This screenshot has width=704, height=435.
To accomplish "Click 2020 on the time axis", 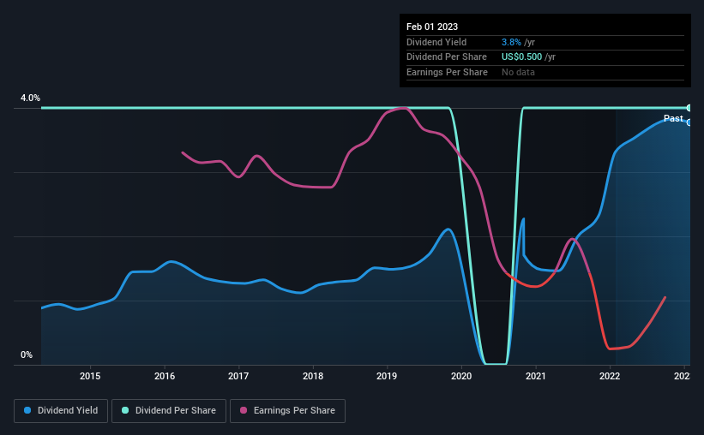I will [461, 376].
